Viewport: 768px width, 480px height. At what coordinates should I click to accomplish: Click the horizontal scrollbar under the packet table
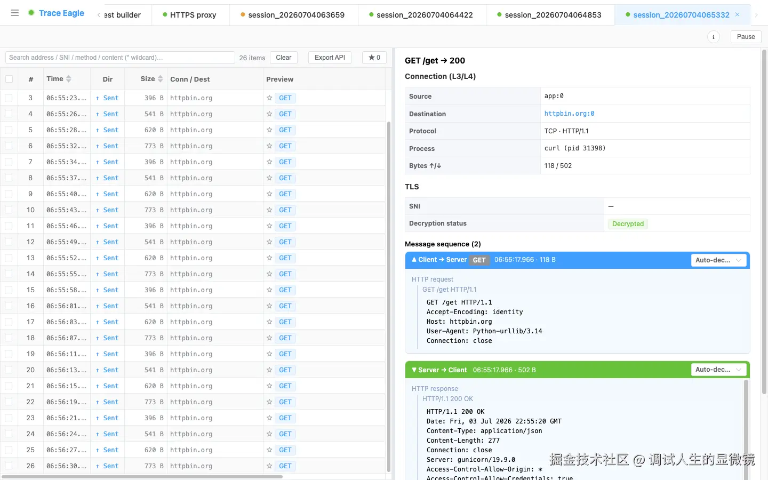pyautogui.click(x=142, y=477)
